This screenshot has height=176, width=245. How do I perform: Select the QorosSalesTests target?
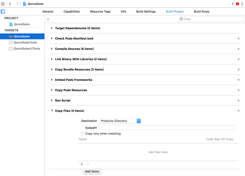pos(23,42)
